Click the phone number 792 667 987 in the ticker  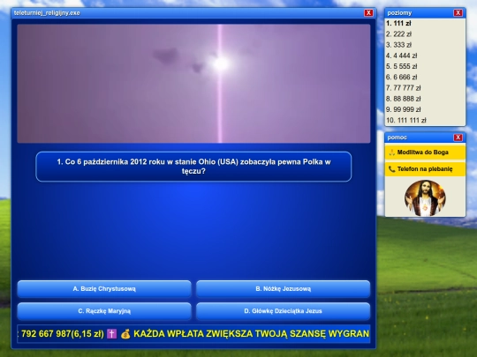[x=46, y=334]
